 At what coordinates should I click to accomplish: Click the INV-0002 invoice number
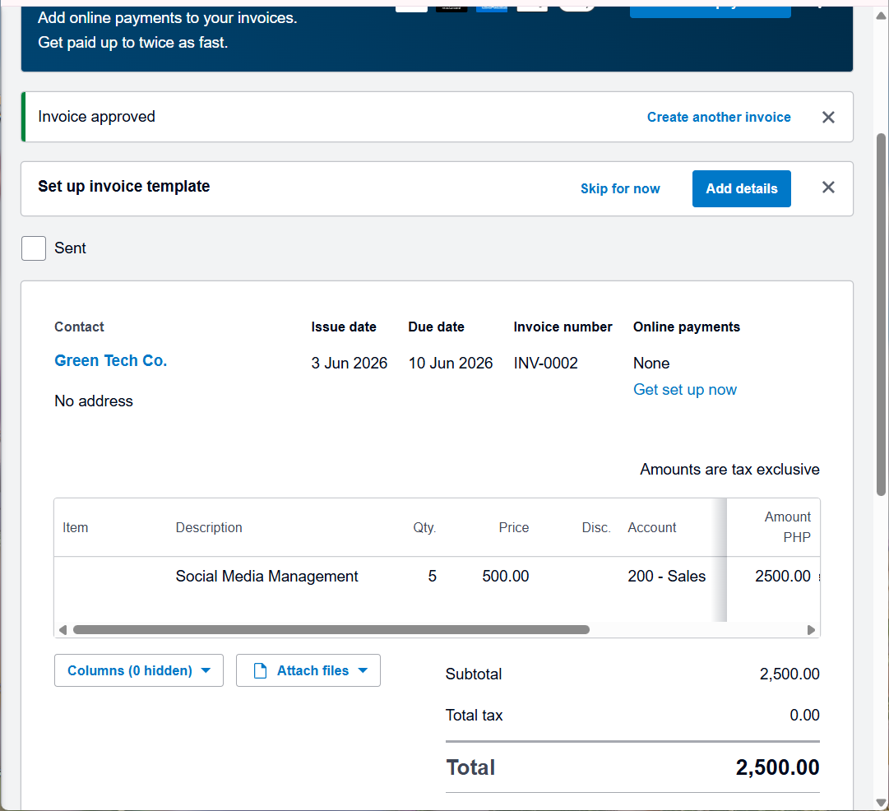click(x=545, y=363)
